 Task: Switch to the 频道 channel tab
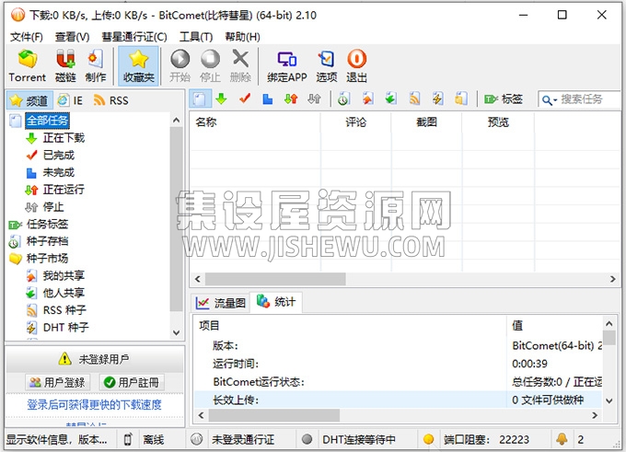pos(29,100)
